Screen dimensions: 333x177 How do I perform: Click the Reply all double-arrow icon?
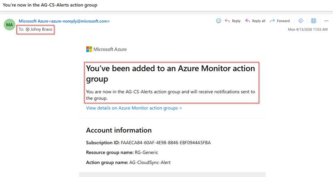click(x=248, y=21)
